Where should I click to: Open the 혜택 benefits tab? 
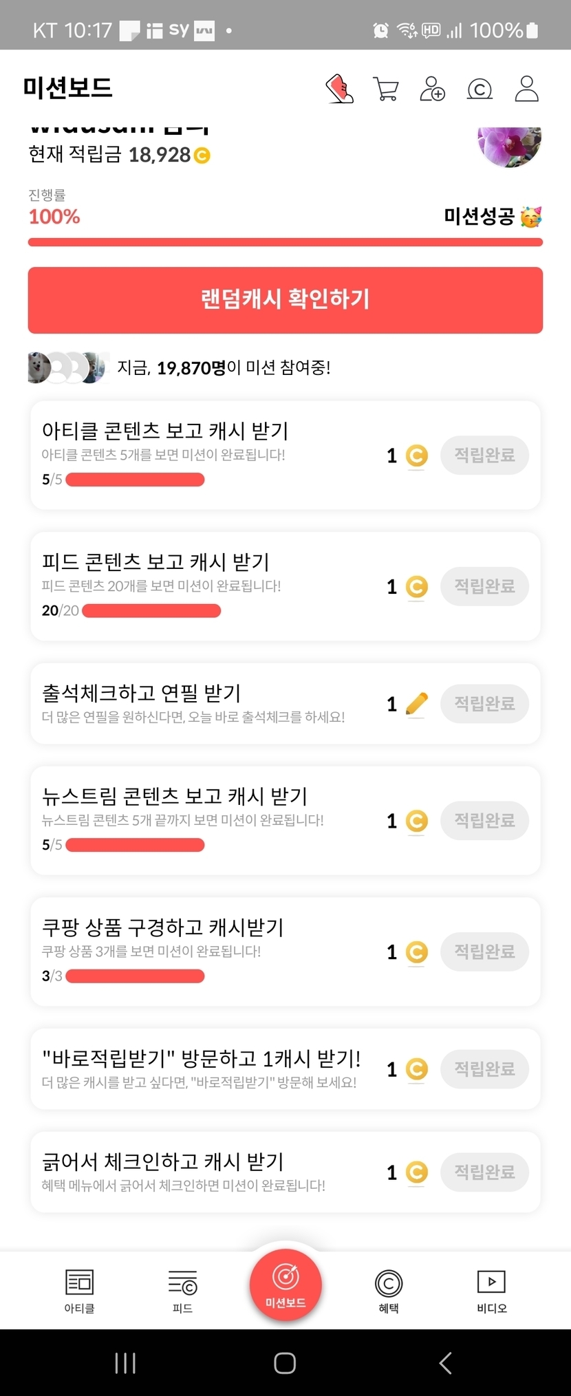389,1291
